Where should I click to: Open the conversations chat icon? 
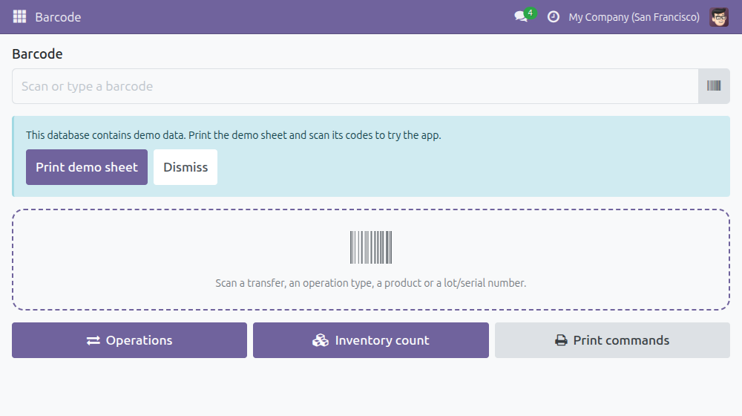(x=521, y=17)
